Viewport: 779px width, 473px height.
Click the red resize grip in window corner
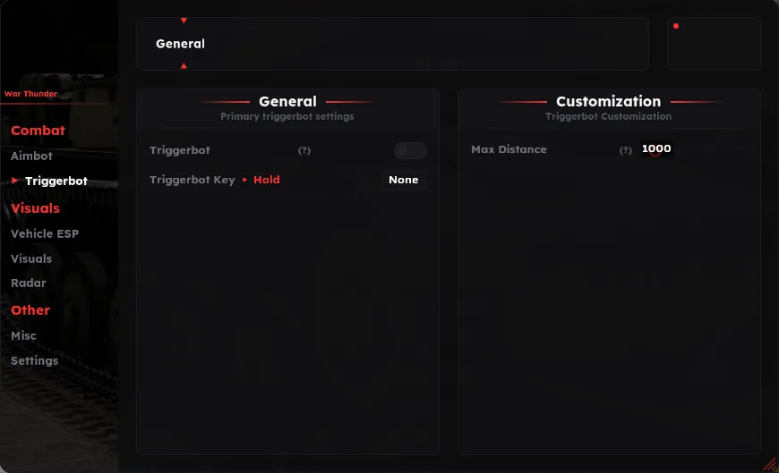(x=770, y=465)
